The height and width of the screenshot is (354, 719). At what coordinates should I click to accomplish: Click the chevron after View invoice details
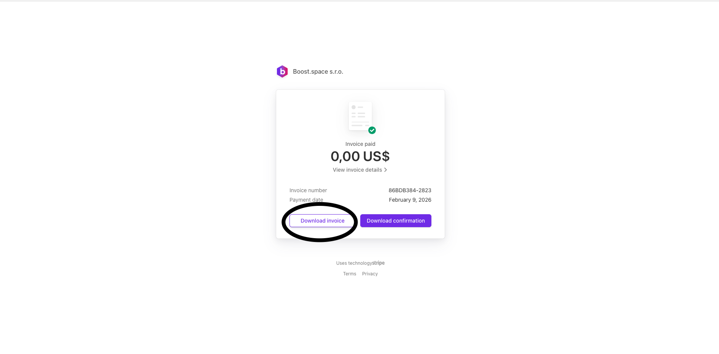click(x=385, y=170)
